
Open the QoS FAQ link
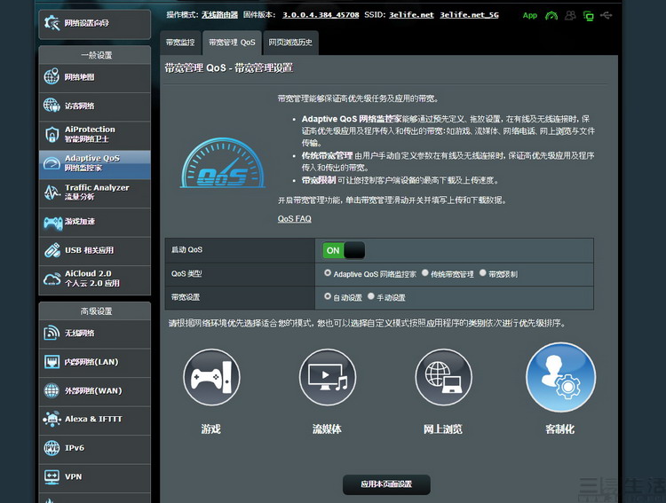(294, 219)
